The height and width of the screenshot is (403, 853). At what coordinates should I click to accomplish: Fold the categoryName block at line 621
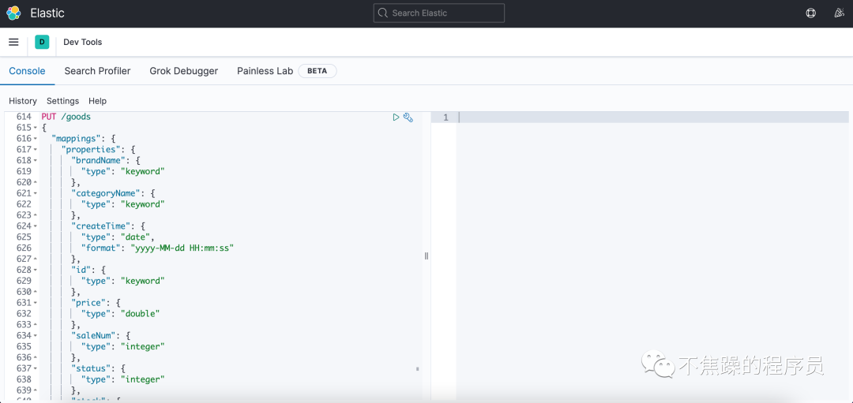coord(36,193)
